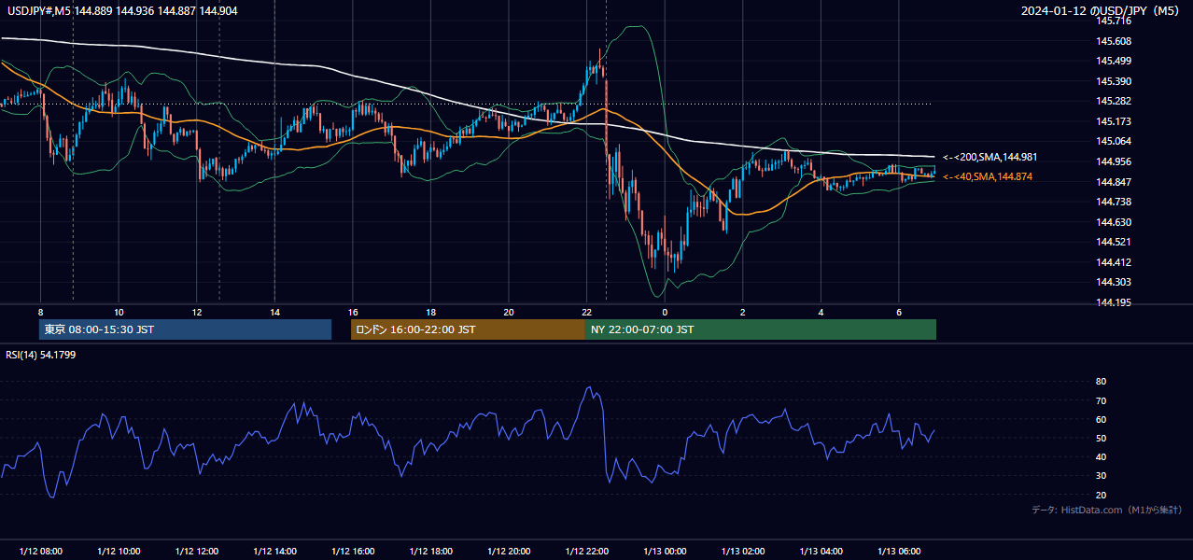The image size is (1193, 560).
Task: Click hour label 10 under the price chart
Action: pos(119,312)
